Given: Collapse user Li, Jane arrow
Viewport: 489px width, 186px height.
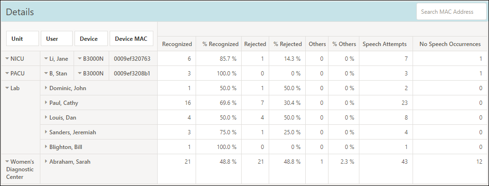Looking at the screenshot, I should coord(46,58).
